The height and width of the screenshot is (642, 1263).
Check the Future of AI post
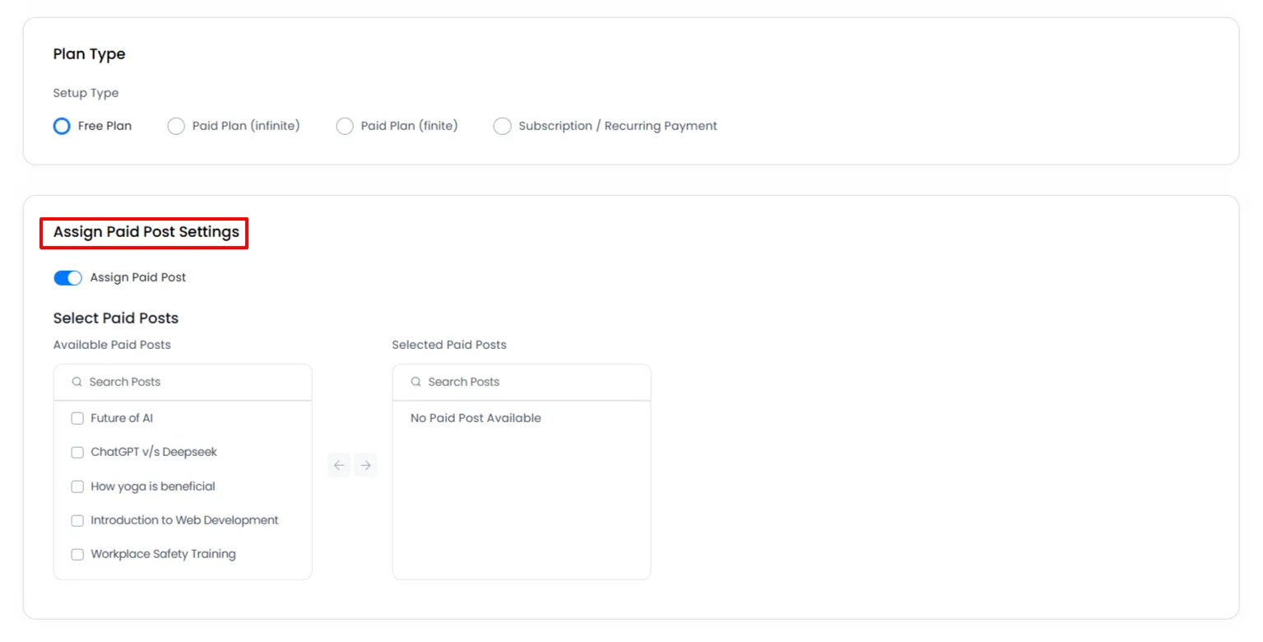(x=77, y=418)
